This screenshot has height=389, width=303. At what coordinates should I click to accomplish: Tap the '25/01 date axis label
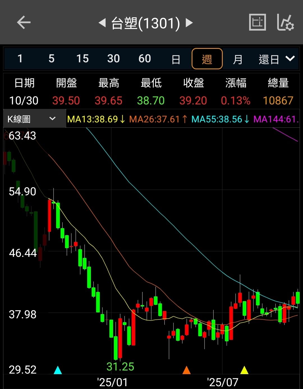pyautogui.click(x=112, y=382)
